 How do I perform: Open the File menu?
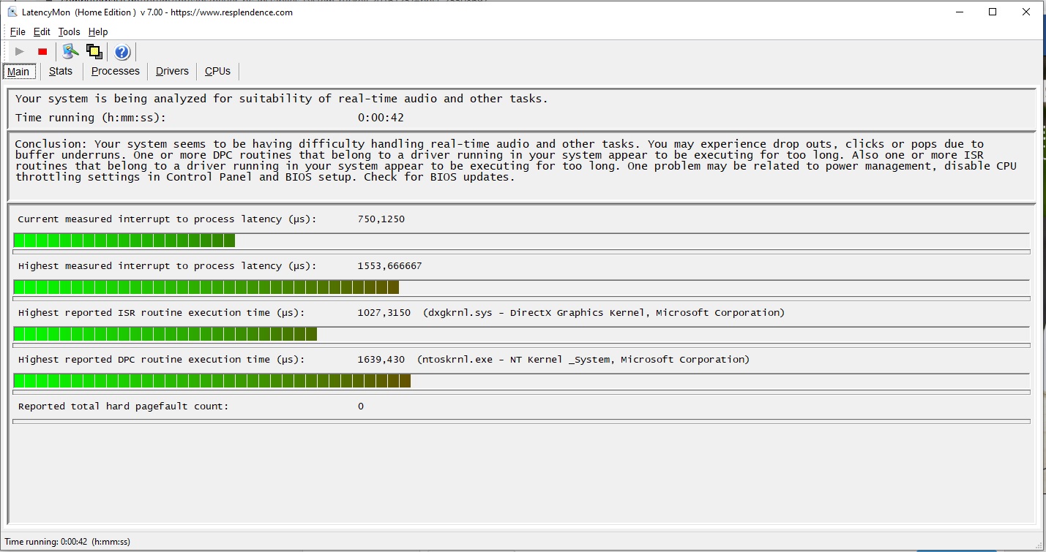pyautogui.click(x=18, y=31)
